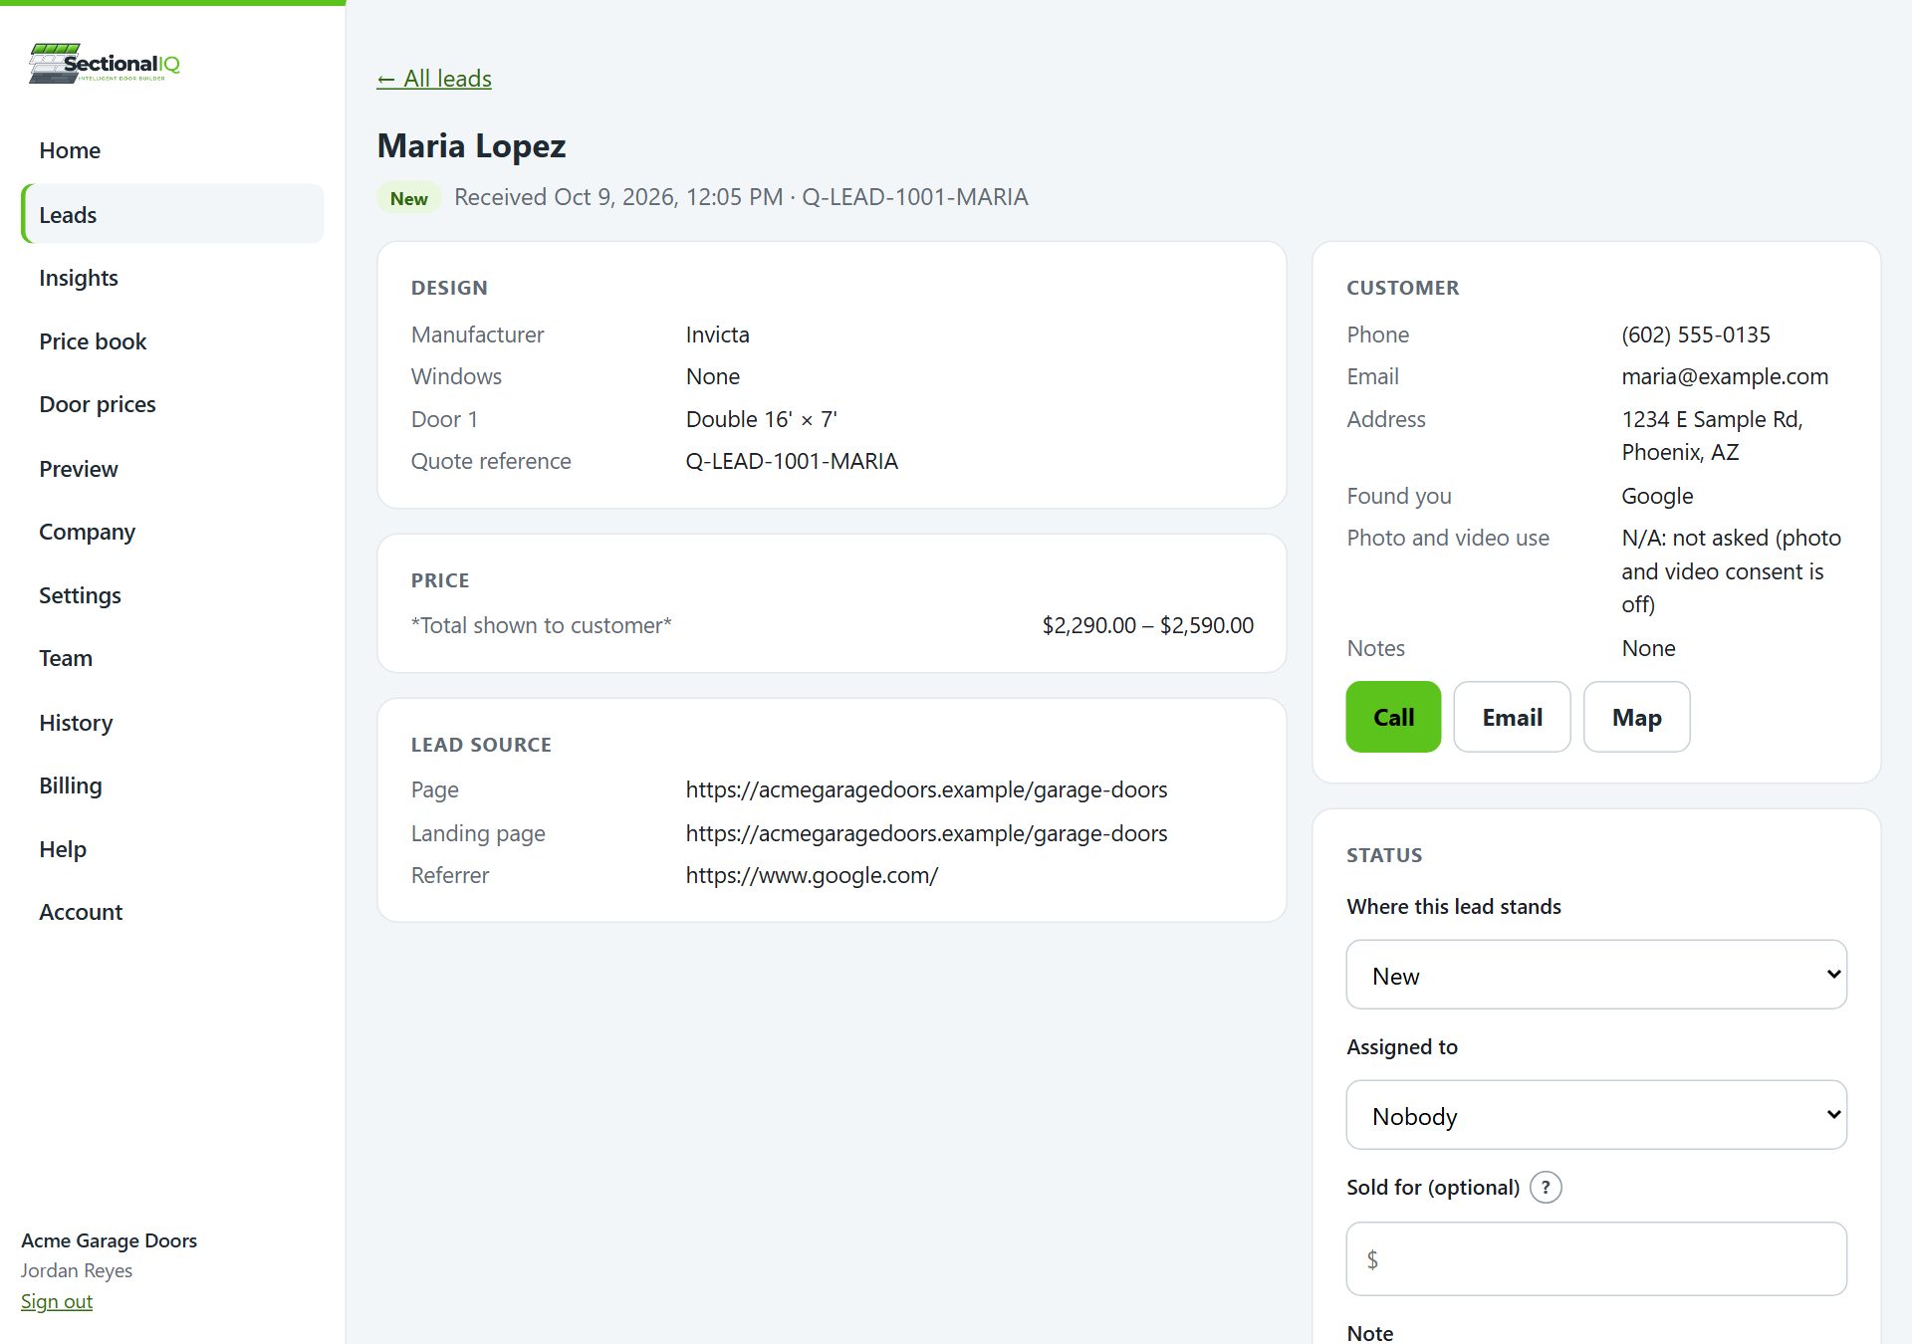
Task: Click the Page URL in Lead Source
Action: click(x=926, y=789)
